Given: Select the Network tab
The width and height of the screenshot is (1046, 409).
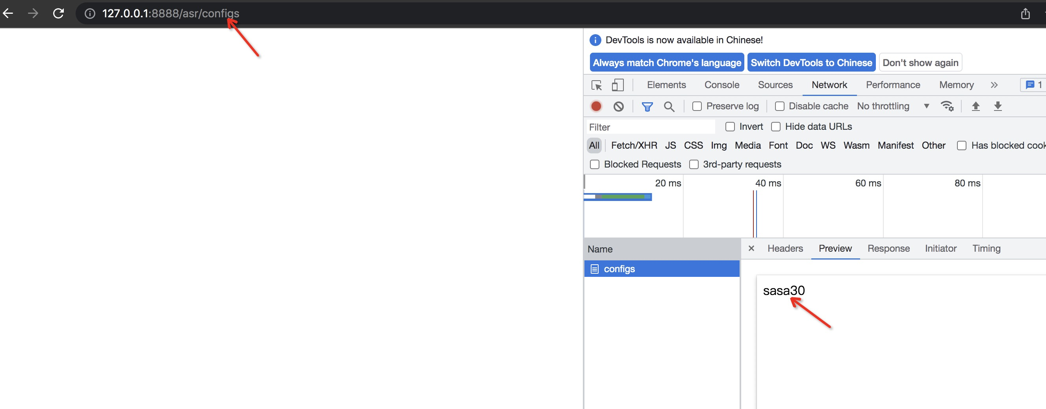Looking at the screenshot, I should [x=829, y=85].
